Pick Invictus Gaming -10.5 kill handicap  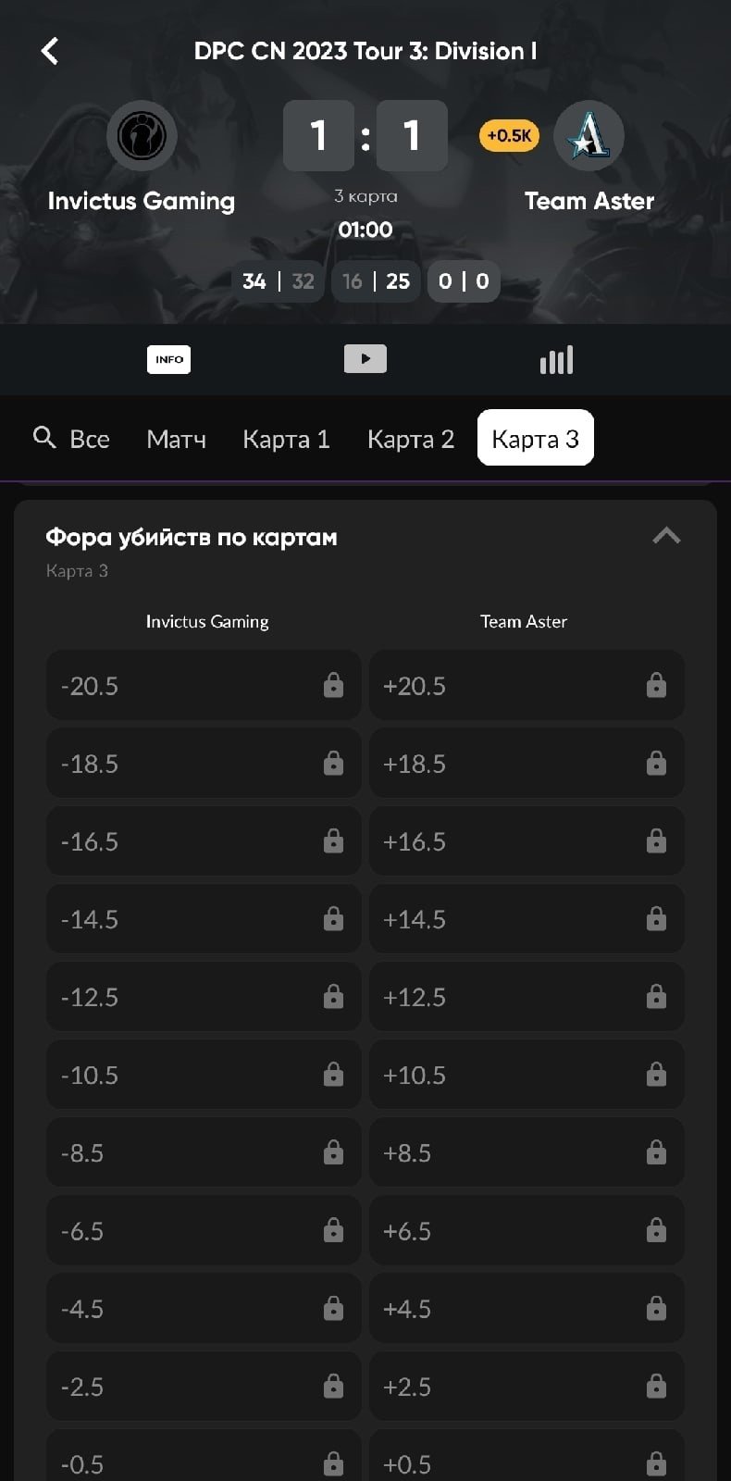(x=204, y=1075)
